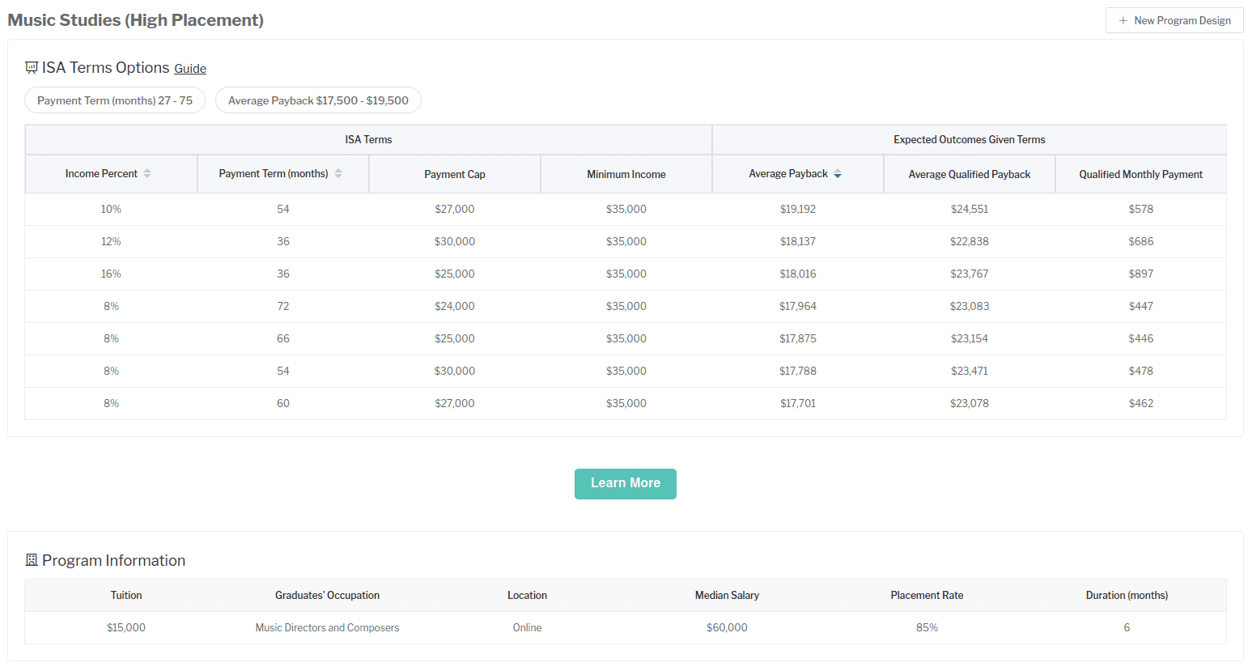Click the Placement Rate value 85%
This screenshot has width=1248, height=671.
pos(927,627)
